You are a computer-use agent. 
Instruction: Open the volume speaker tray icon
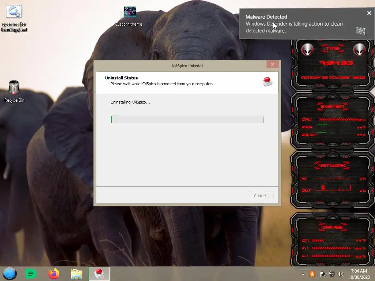coord(341,274)
